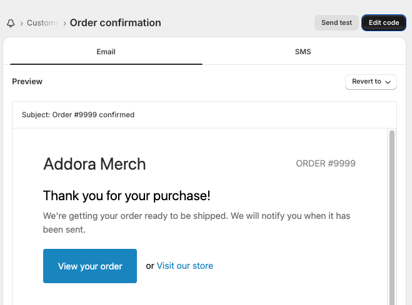Viewport: 412px width, 305px height.
Task: Click the Order confirmation page title
Action: (x=115, y=23)
